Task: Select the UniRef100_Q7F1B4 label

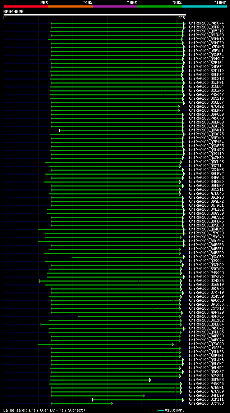Action: coord(206,142)
